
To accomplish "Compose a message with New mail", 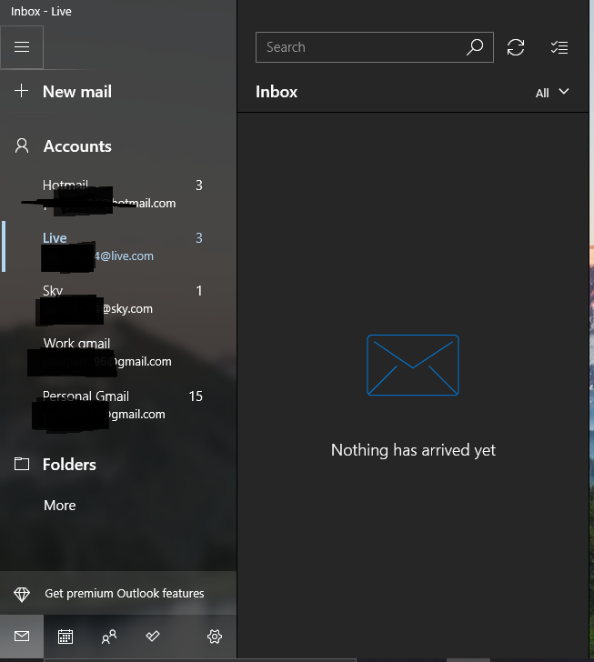I will coord(76,92).
